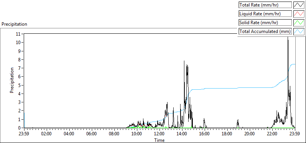
Task: Click the value 3 on the Y axis
Action: pyautogui.click(x=20, y=102)
